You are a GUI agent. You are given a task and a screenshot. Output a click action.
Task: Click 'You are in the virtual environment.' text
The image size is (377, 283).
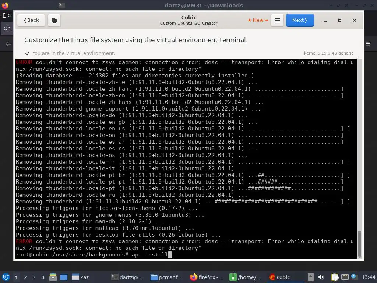(74, 53)
